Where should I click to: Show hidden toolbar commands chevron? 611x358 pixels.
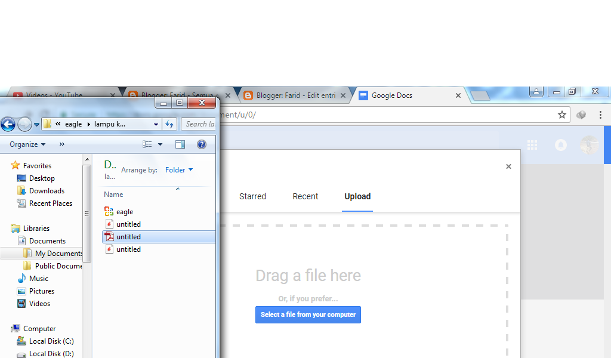(x=61, y=144)
